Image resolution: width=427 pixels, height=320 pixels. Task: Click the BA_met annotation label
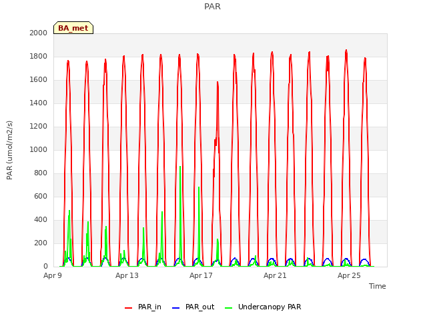(x=73, y=28)
